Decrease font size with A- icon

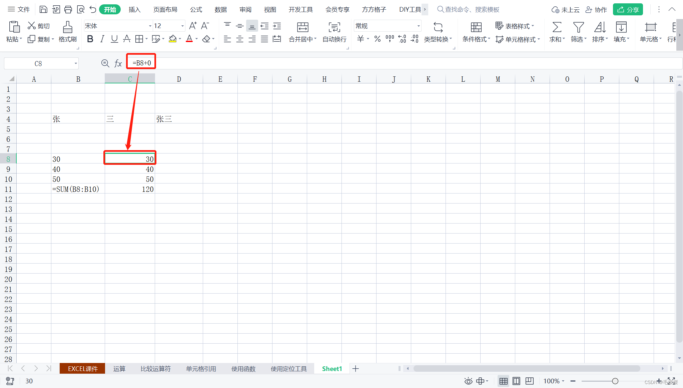pyautogui.click(x=205, y=26)
